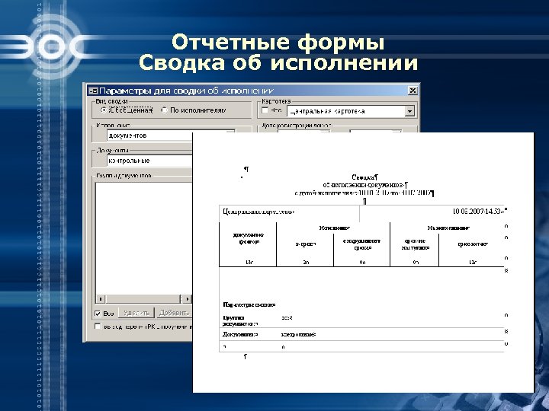Click the left arrow of list scrollbar
Viewport: 549px width, 411px height.
(x=101, y=299)
